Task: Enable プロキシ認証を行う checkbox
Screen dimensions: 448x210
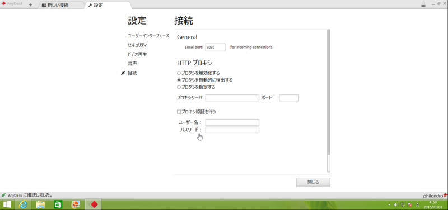Action: click(x=179, y=112)
